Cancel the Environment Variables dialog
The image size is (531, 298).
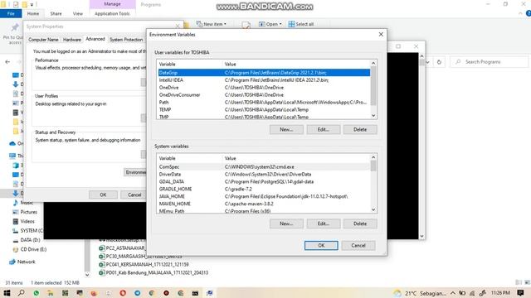tap(358, 245)
